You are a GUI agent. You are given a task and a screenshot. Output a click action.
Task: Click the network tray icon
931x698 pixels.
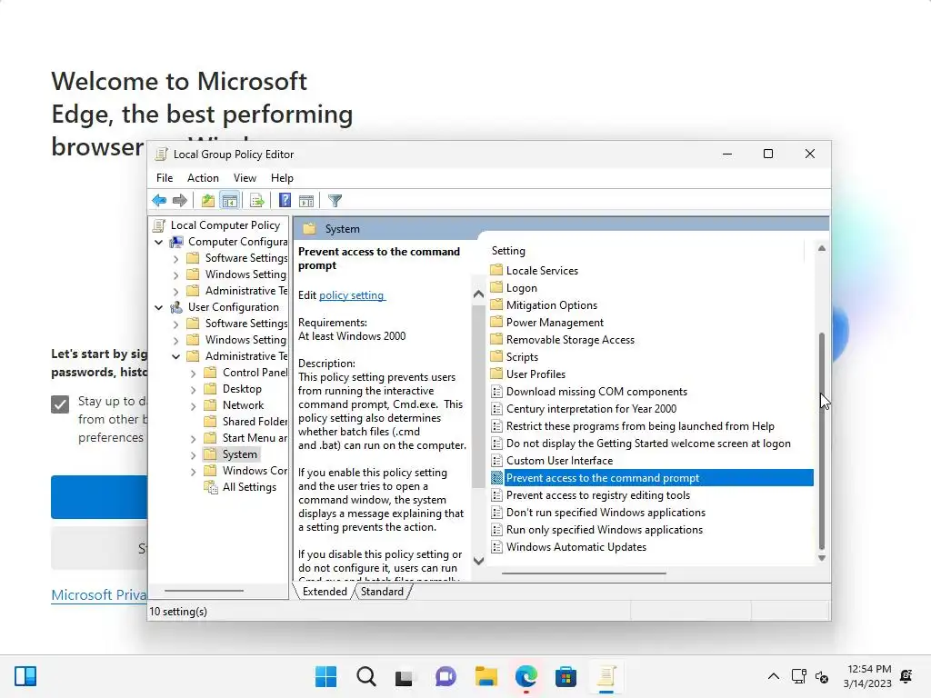tap(798, 676)
